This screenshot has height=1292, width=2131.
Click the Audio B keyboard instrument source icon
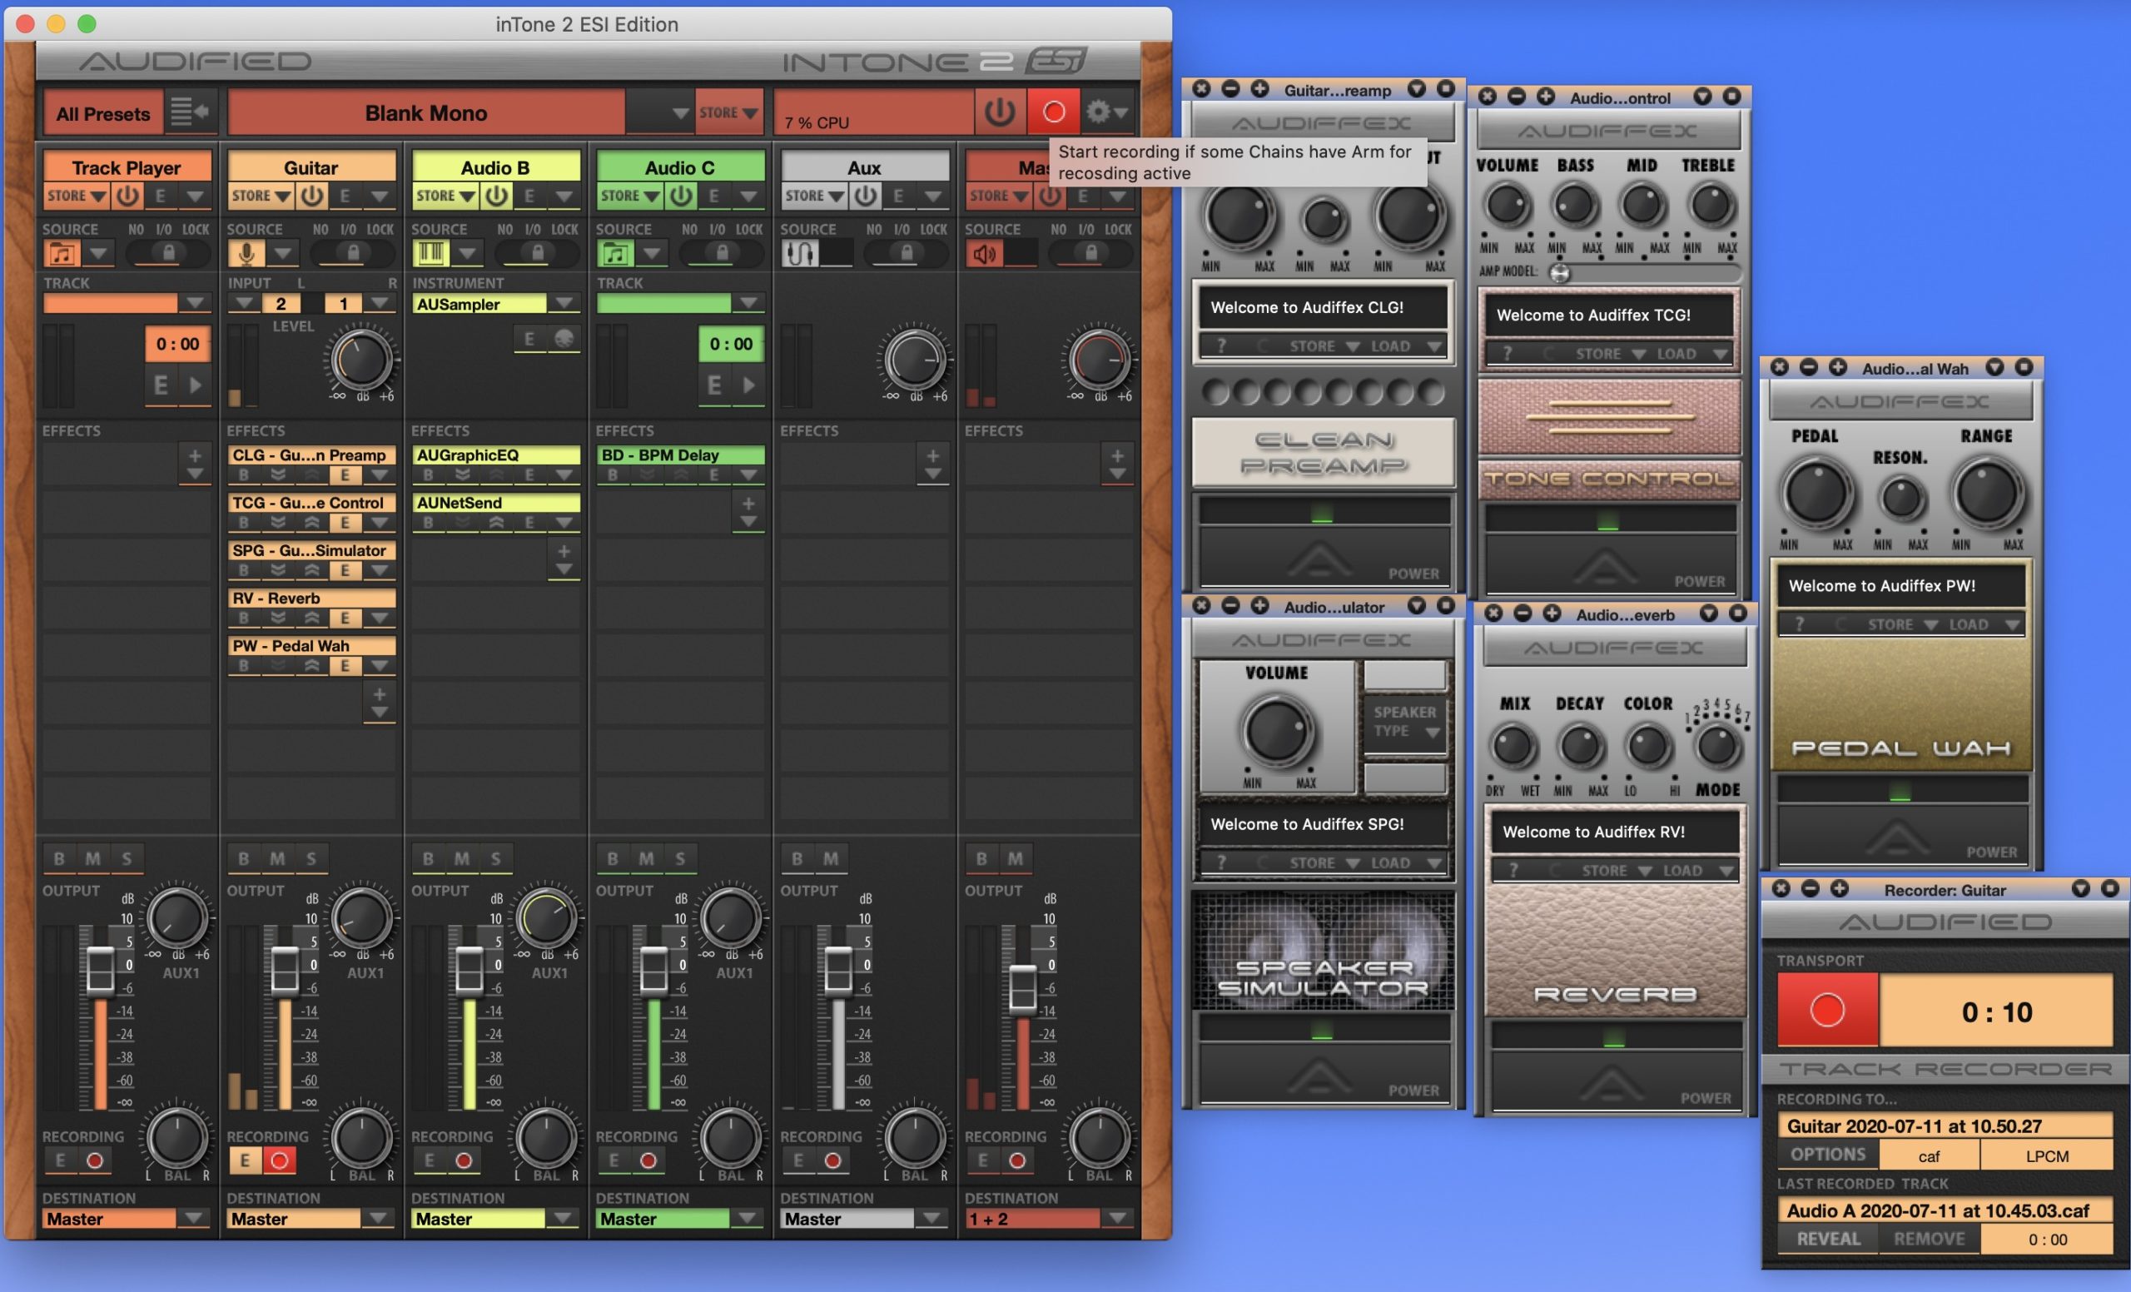point(430,253)
